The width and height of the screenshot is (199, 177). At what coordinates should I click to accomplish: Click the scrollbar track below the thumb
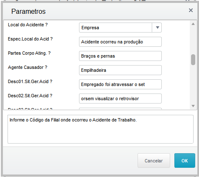(193, 84)
